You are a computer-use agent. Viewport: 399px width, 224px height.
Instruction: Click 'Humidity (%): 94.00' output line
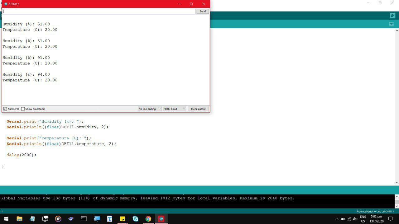(x=26, y=74)
